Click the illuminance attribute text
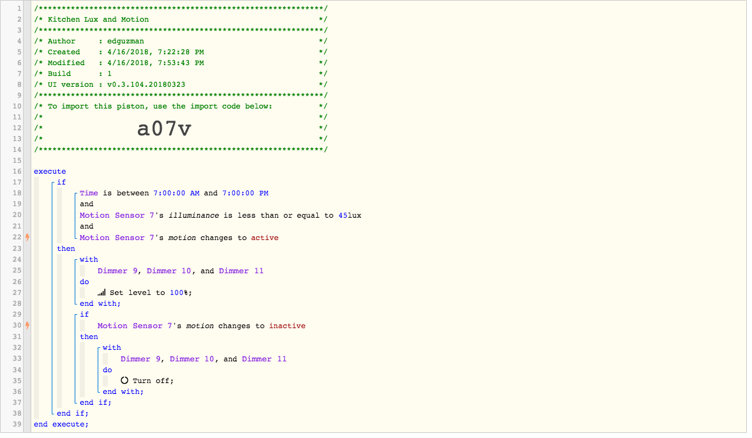 click(193, 215)
